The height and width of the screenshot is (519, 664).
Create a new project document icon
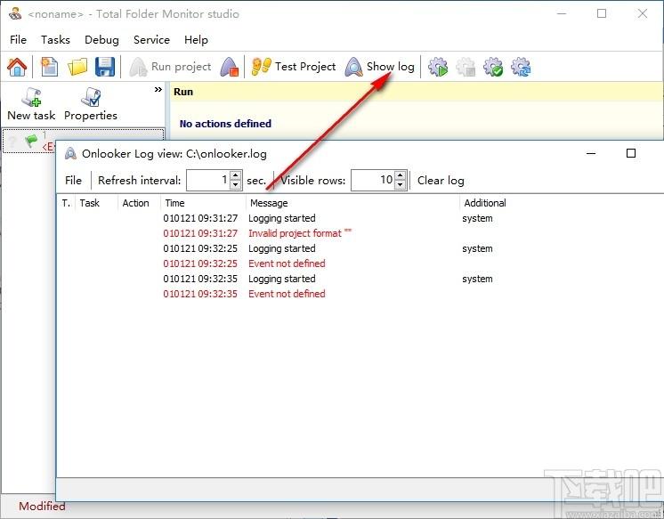pos(49,67)
